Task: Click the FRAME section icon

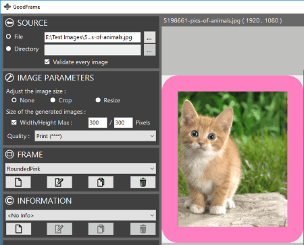Action: pos(9,154)
